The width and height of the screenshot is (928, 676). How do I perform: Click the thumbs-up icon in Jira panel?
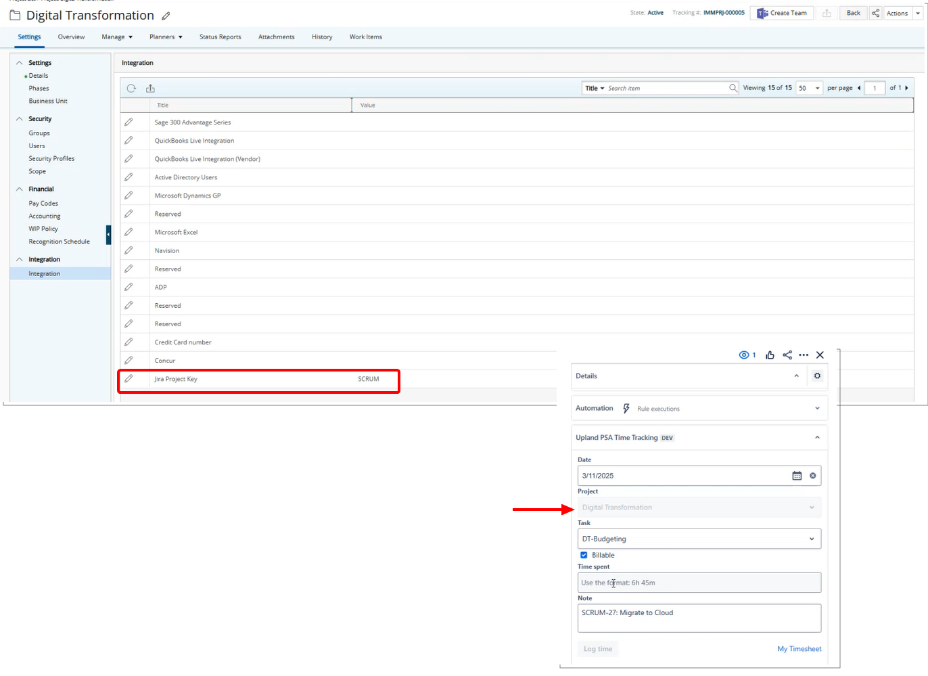pos(770,355)
